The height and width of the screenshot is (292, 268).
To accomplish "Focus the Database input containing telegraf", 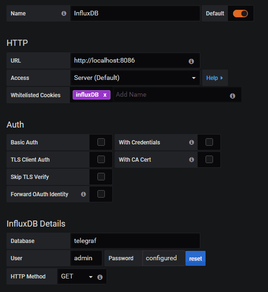I will point(135,241).
